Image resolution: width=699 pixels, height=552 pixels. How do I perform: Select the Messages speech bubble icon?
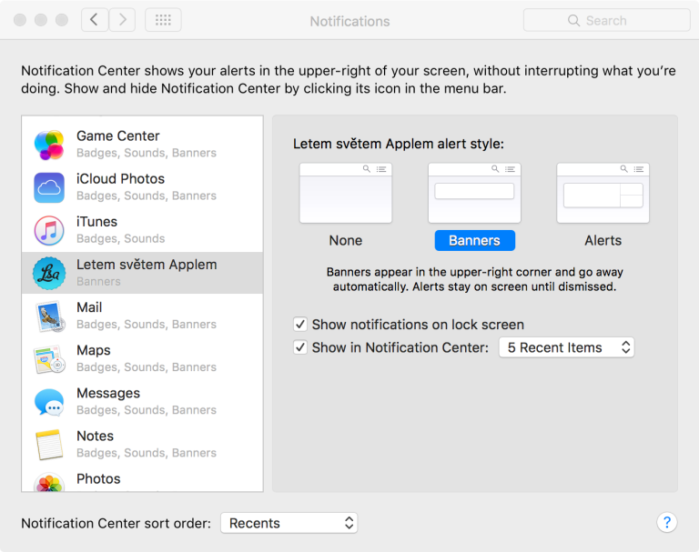(x=49, y=401)
